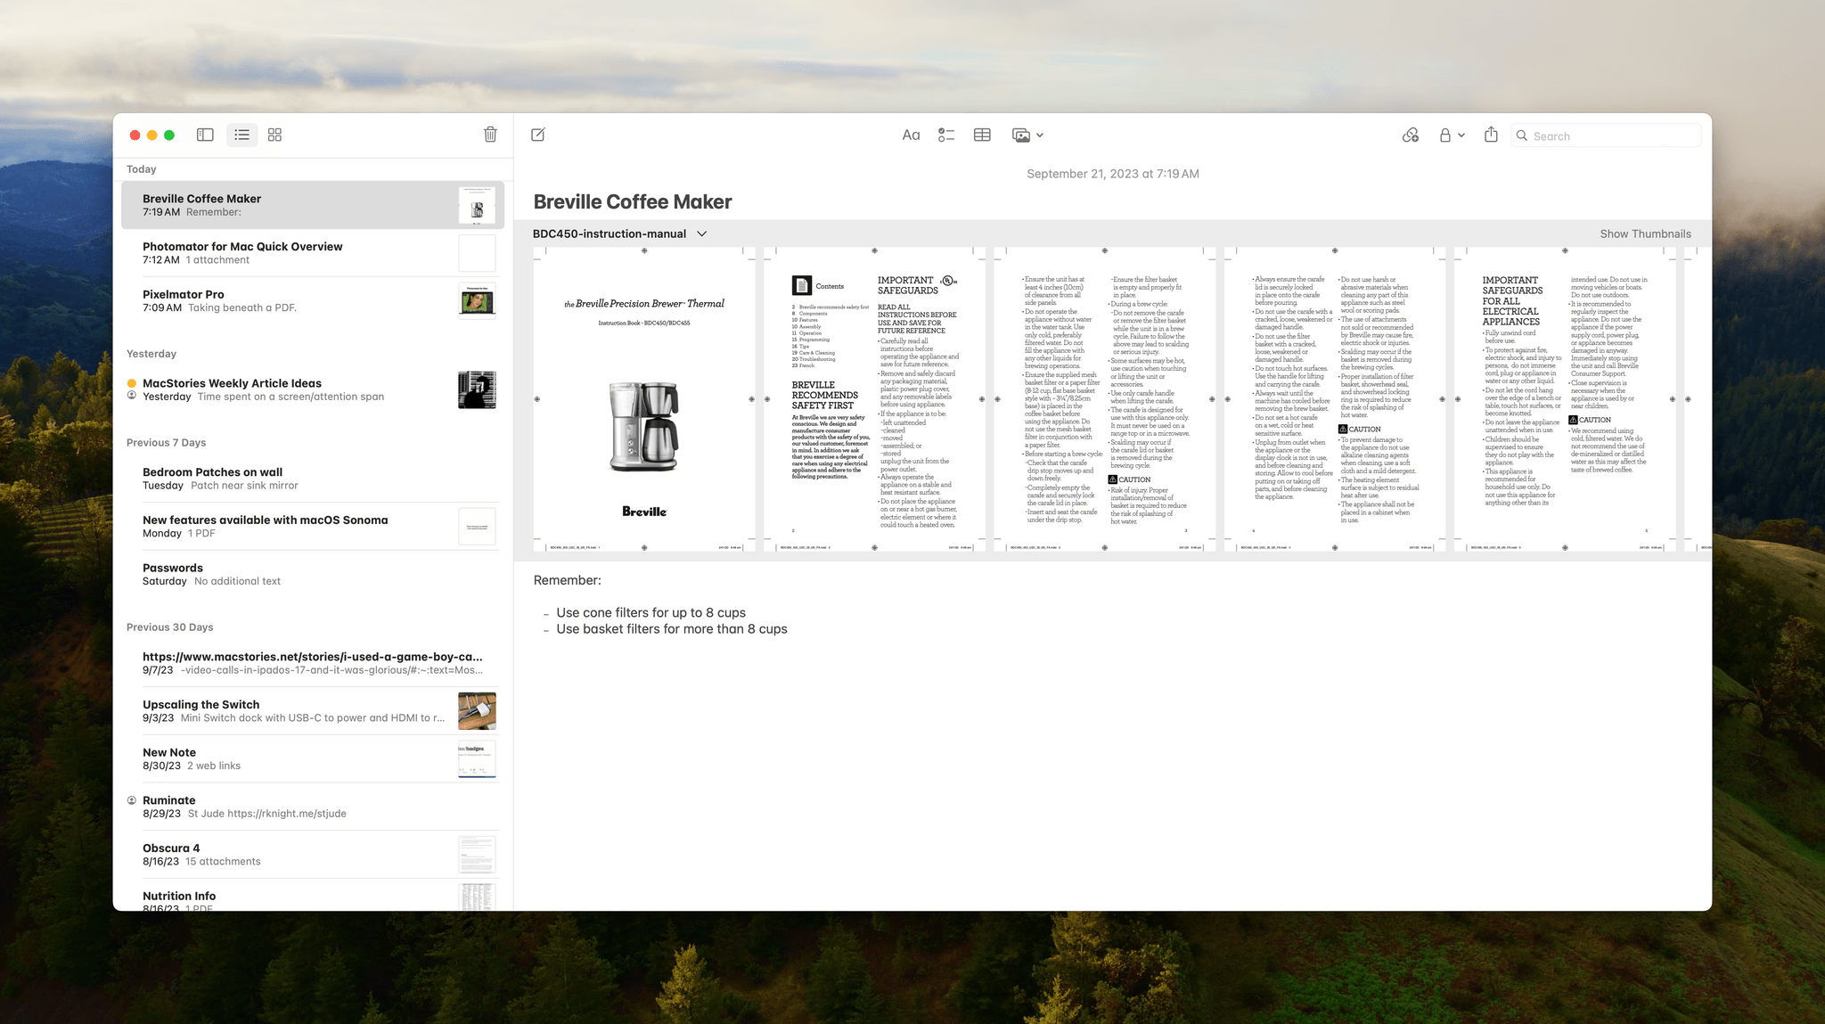The image size is (1825, 1024).
Task: Open the Pixelmator Pro note
Action: click(x=313, y=300)
